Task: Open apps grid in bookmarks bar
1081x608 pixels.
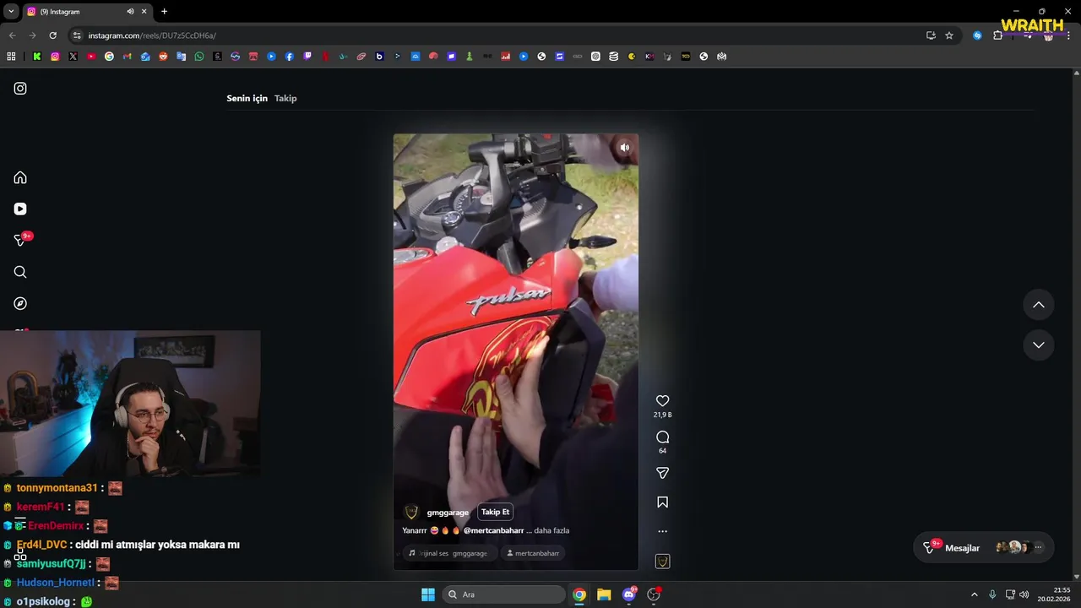Action: click(x=11, y=57)
